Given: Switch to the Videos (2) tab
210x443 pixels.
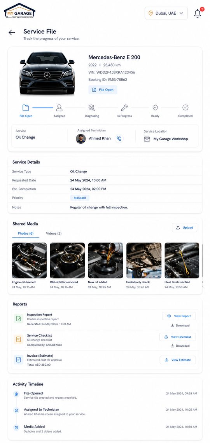Looking at the screenshot, I should tap(54, 234).
